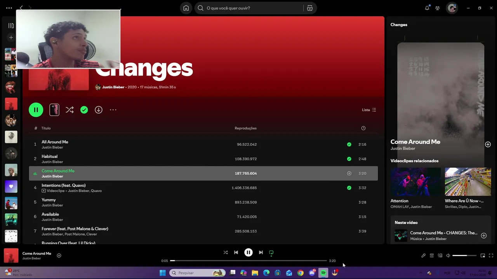Open the Browse icon in search bar
Viewport: 497px width, 279px height.
pos(309,8)
